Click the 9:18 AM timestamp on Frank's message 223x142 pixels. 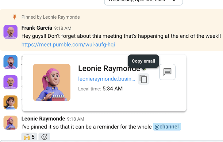(63, 28)
